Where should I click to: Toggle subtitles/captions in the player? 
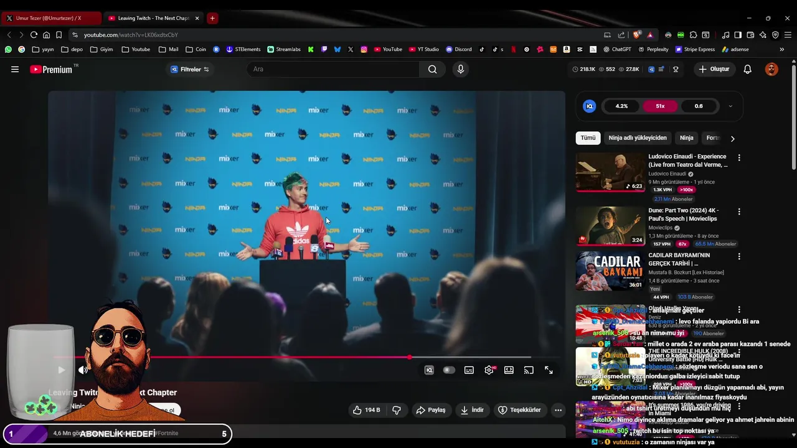[x=469, y=370]
